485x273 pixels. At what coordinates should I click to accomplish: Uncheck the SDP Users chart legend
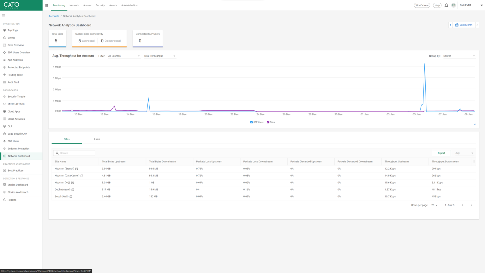[251, 122]
